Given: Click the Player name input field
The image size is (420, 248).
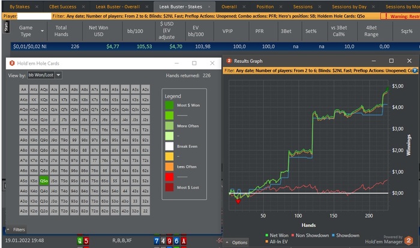Looking at the screenshot, I should (34, 16).
